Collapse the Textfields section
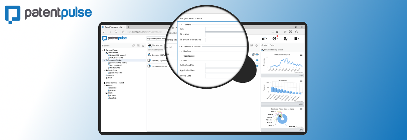Viewport: 407px width, 140px height. pos(187,25)
